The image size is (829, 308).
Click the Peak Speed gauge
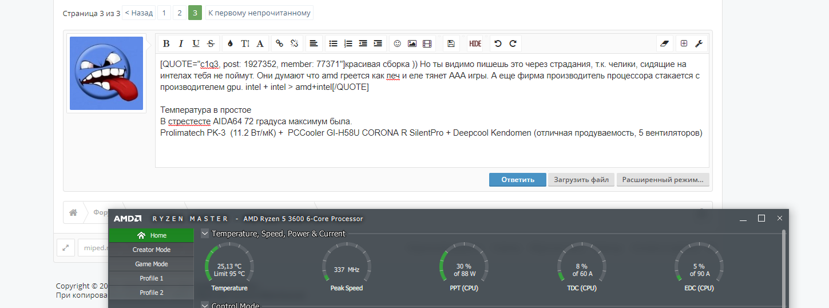347,266
